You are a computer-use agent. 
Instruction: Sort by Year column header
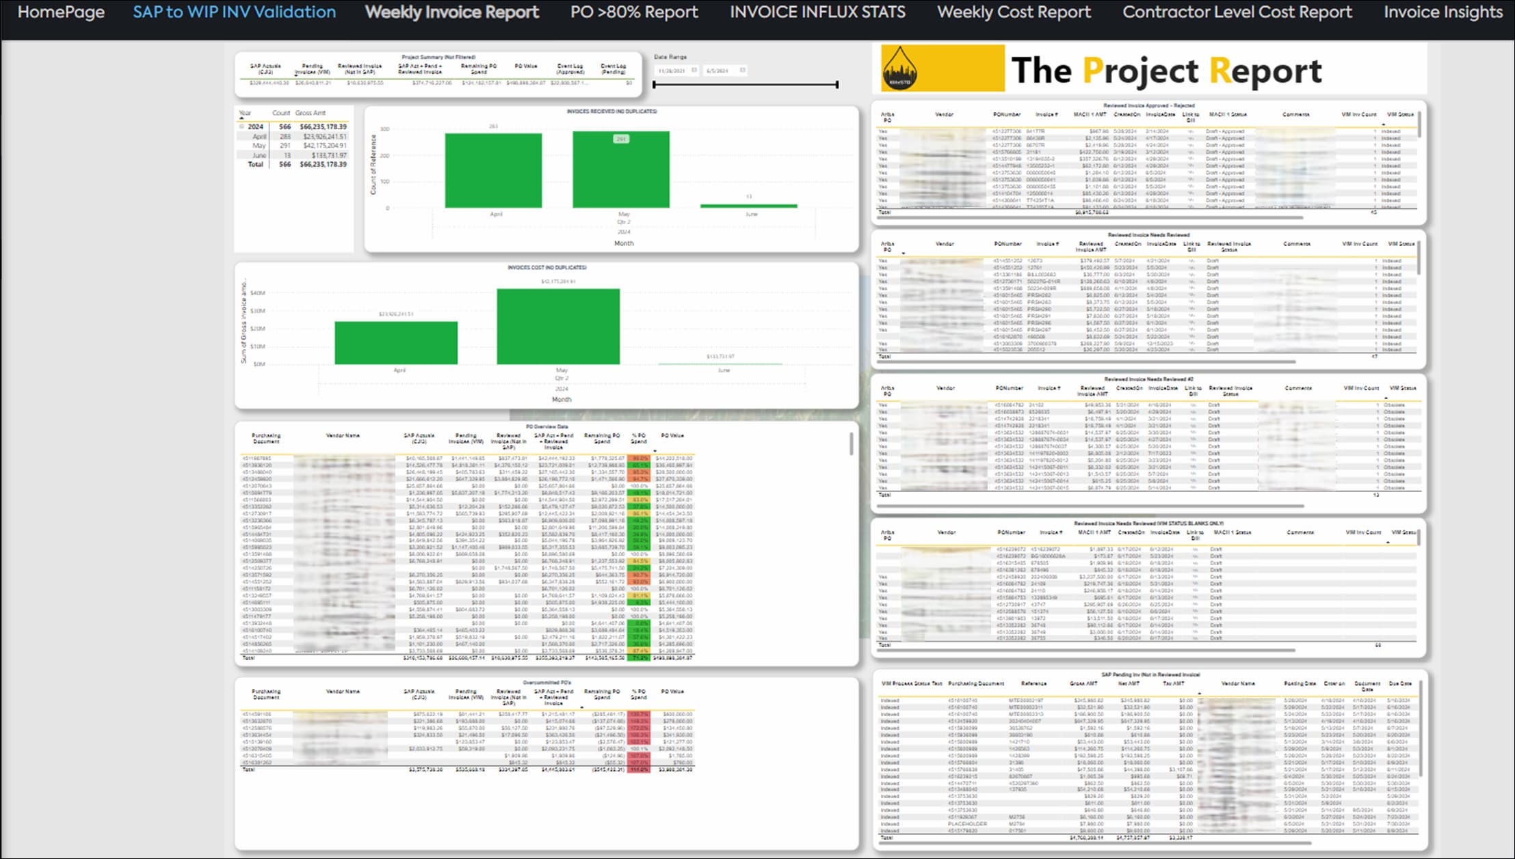click(245, 113)
